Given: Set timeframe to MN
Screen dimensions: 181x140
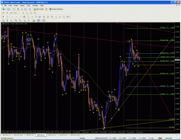Looking at the screenshot, I should click(35, 13).
